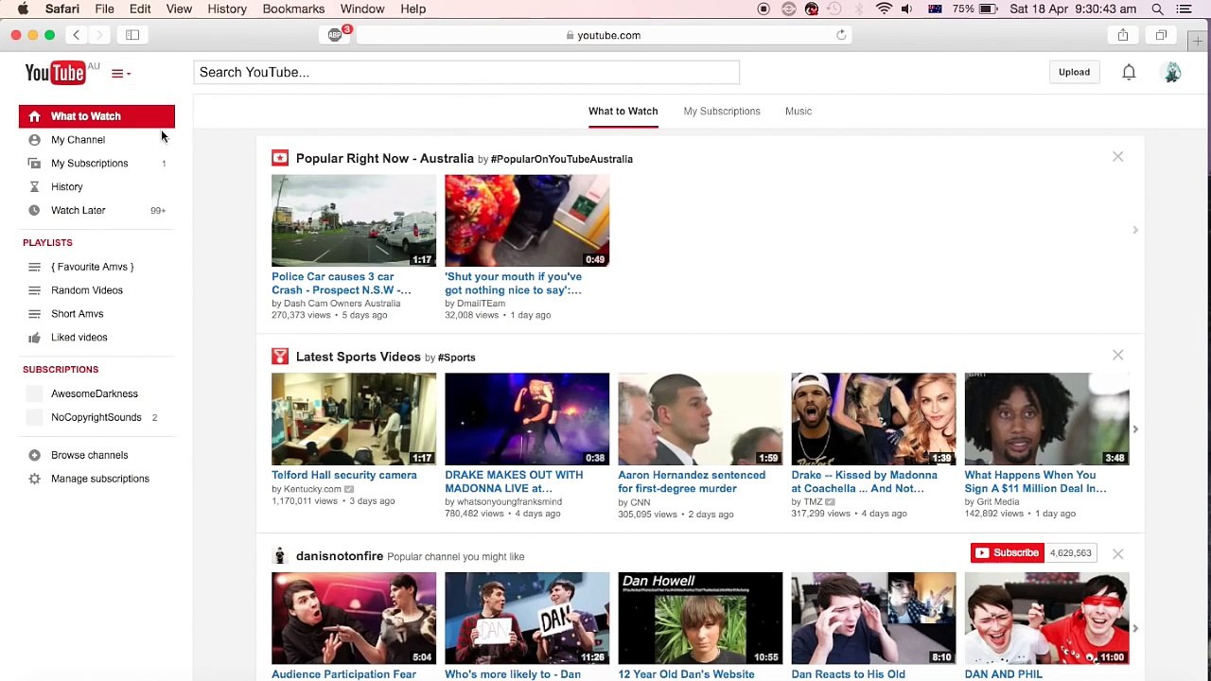Click the Adblock Plus extension icon
Screen dimensions: 1211x681
tap(336, 35)
